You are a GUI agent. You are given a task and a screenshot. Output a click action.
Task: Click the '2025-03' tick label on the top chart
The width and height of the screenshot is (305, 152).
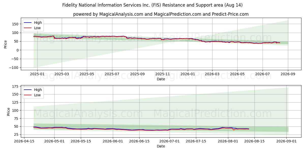point(62,74)
